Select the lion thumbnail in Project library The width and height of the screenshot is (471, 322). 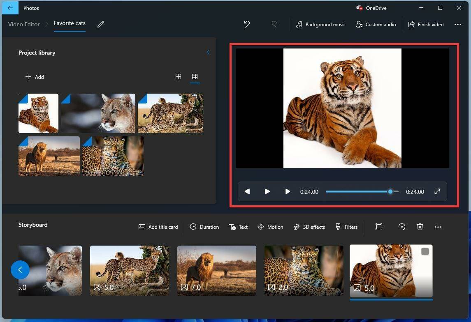tap(49, 156)
